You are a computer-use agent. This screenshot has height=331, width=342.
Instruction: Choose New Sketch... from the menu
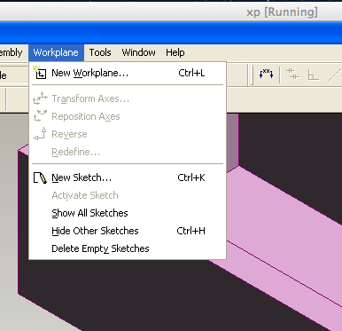(x=128, y=177)
